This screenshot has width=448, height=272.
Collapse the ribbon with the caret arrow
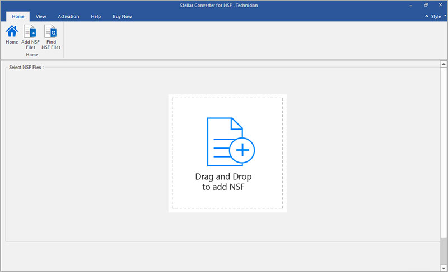point(427,16)
